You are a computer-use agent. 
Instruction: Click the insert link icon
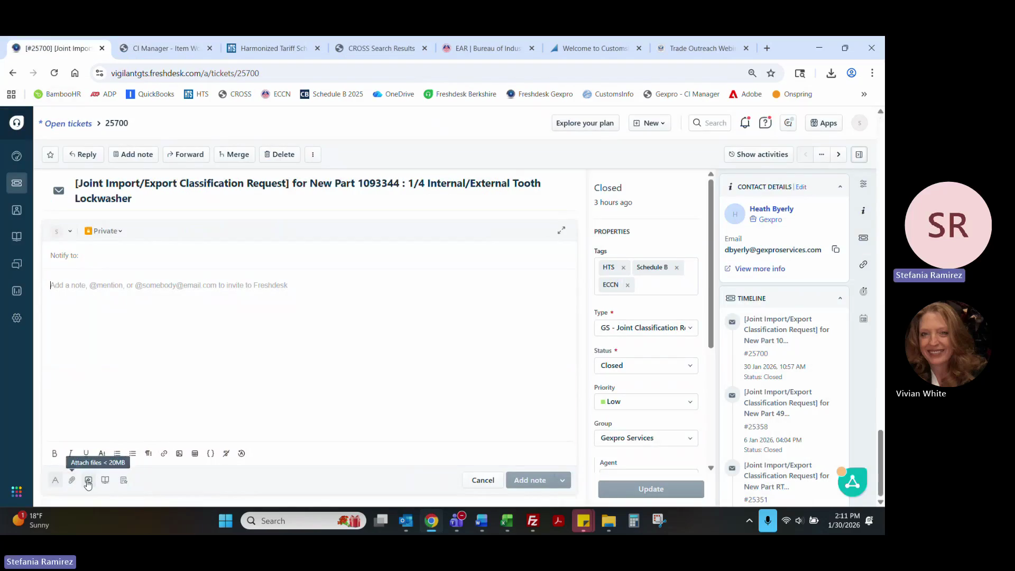(164, 454)
